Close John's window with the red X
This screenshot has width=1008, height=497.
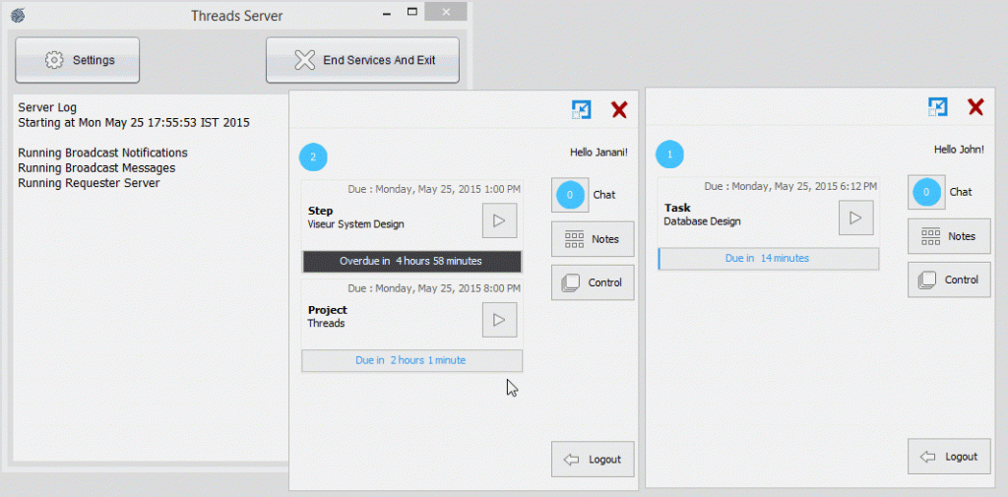(976, 107)
